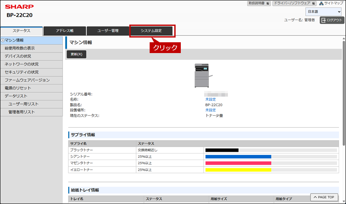Open the 日本語 language dropdown
The width and height of the screenshot is (346, 204).
[x=323, y=12]
